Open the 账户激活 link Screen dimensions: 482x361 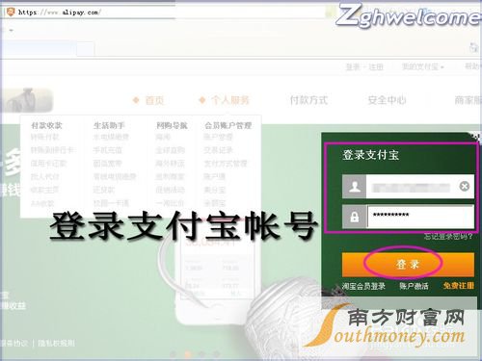(414, 286)
